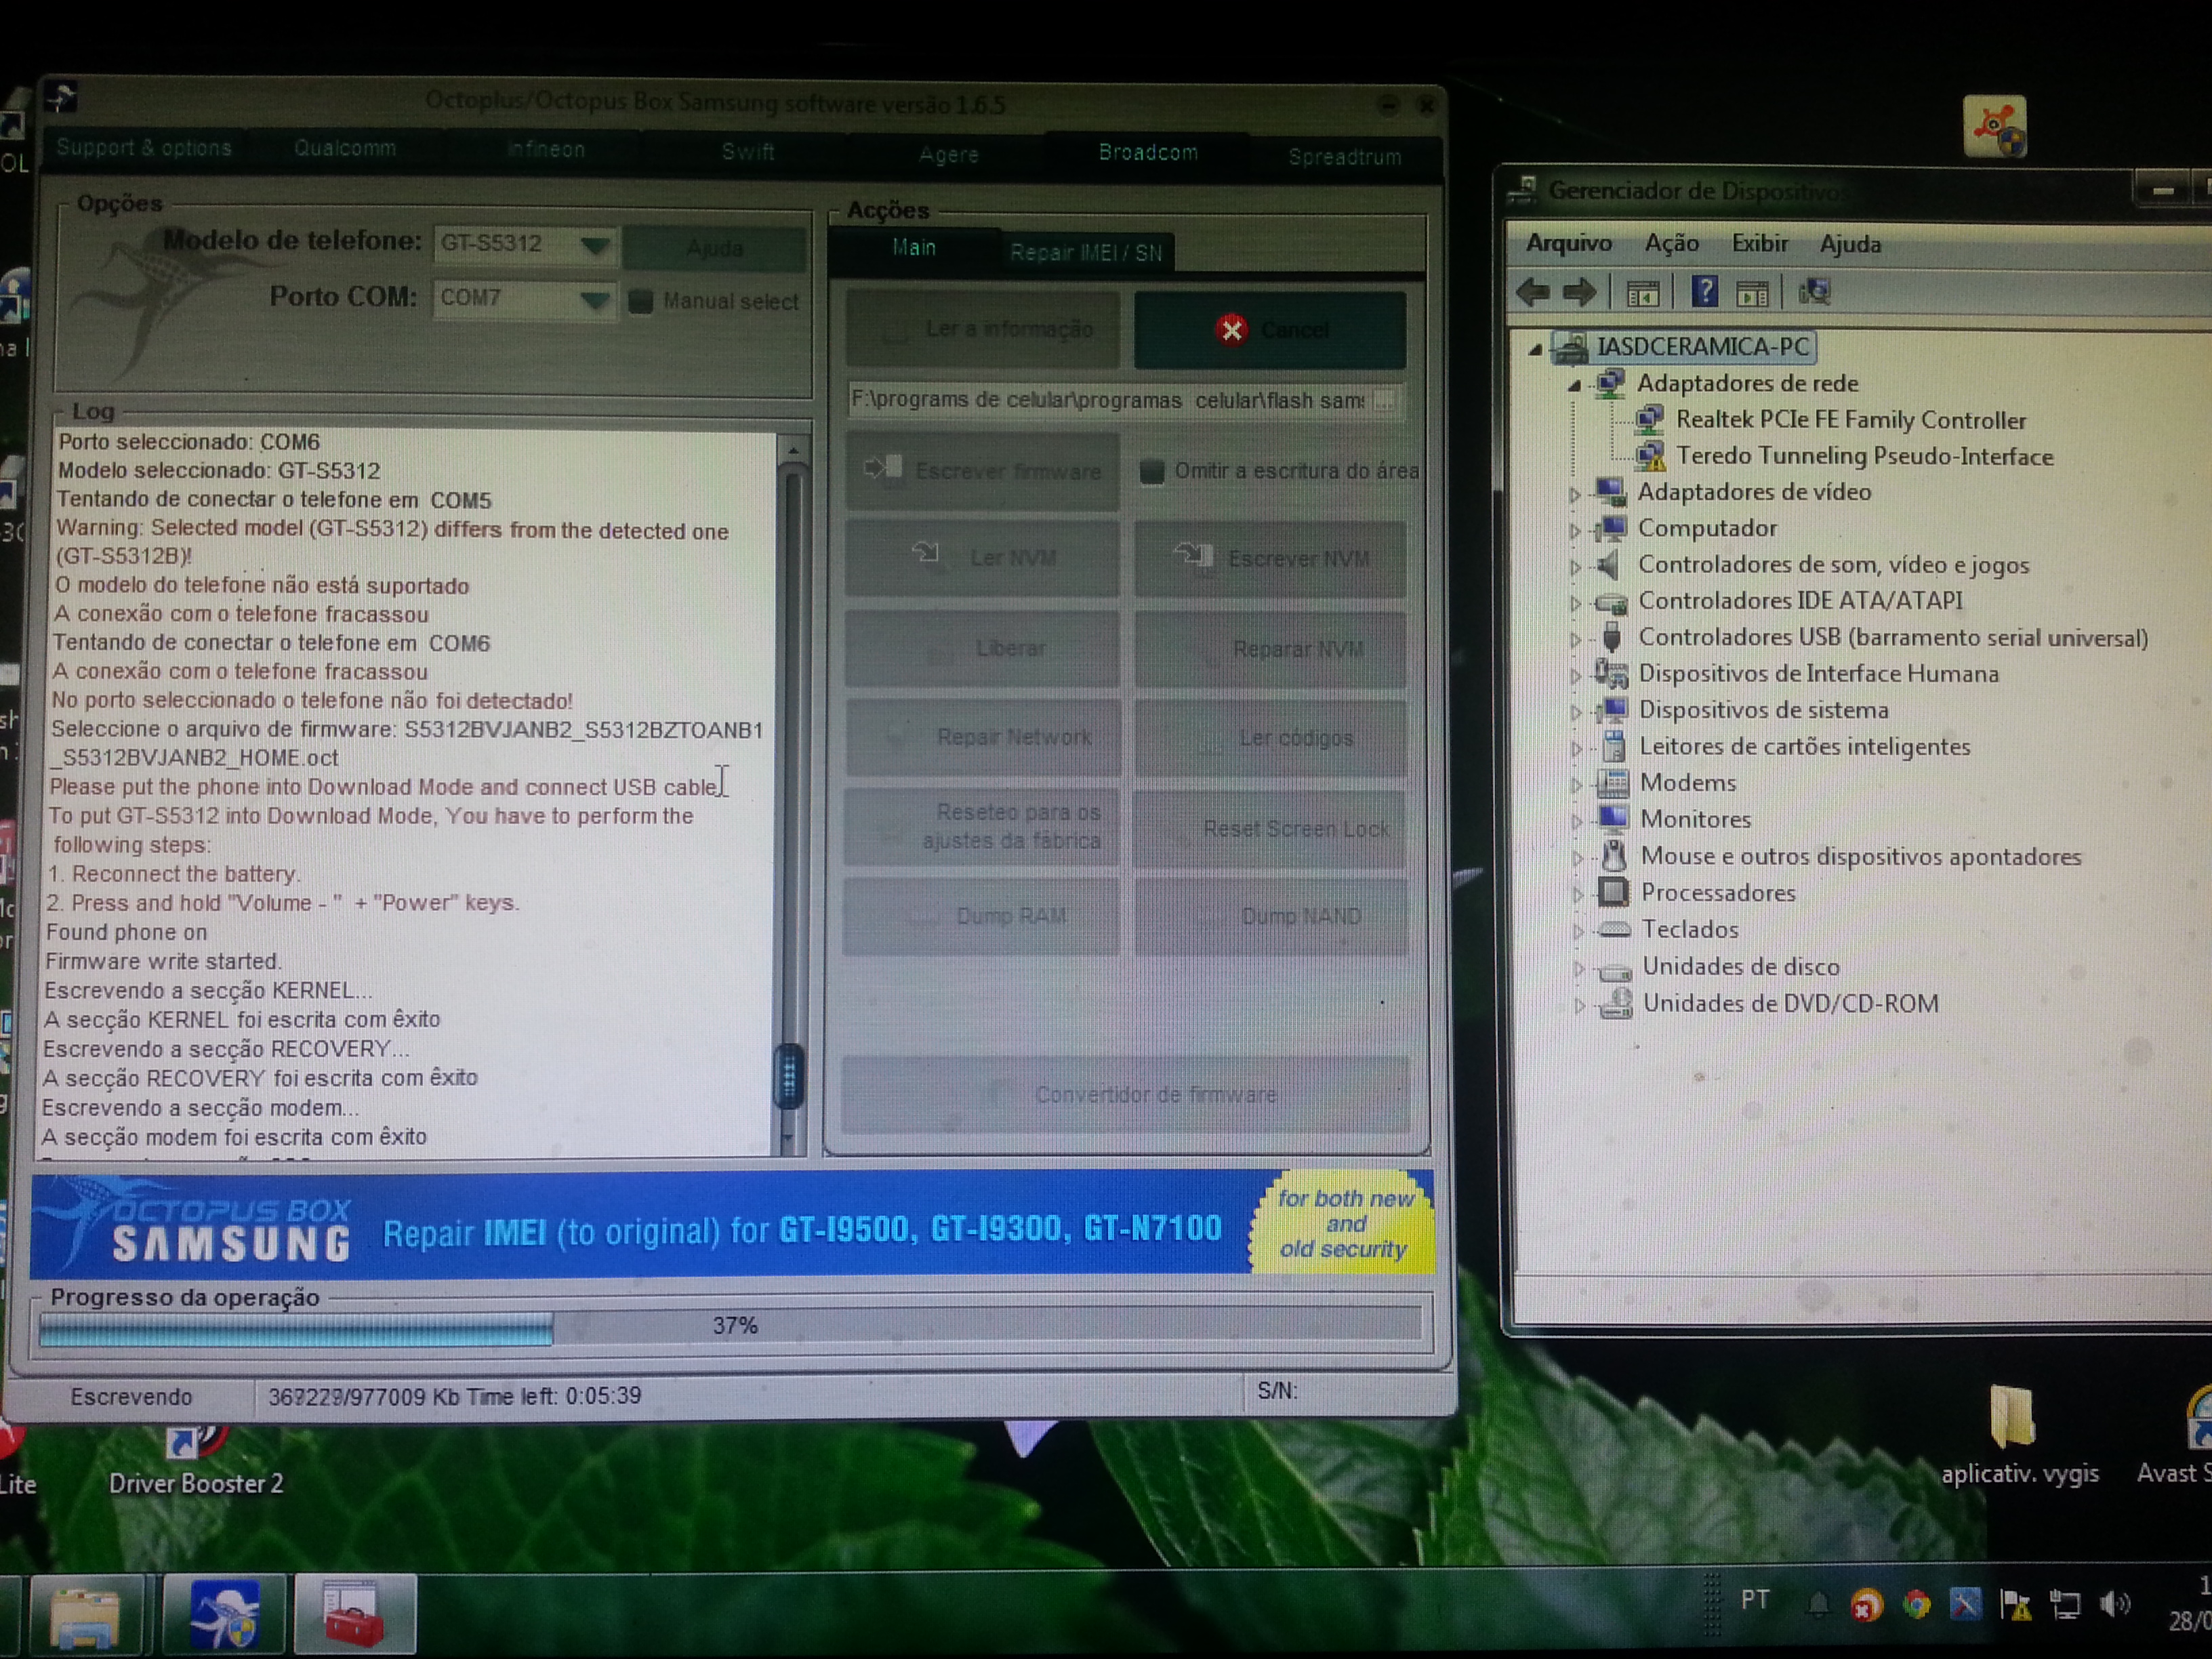Click the Repair Network button
Image resolution: width=2212 pixels, height=1659 pixels.
(982, 737)
